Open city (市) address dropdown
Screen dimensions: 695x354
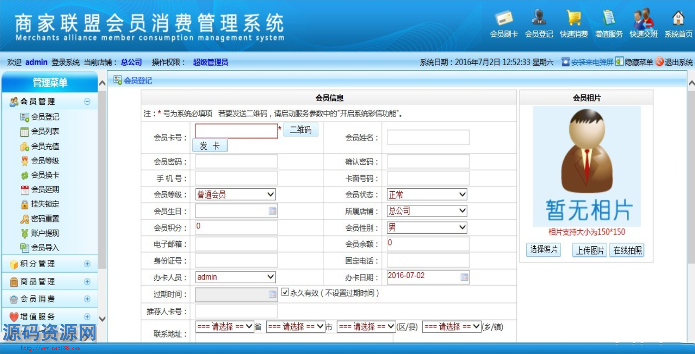[x=295, y=326]
